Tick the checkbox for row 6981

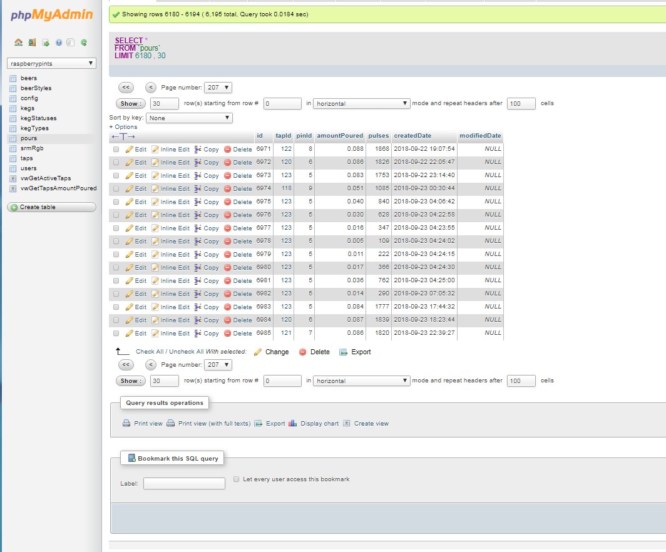tap(116, 281)
